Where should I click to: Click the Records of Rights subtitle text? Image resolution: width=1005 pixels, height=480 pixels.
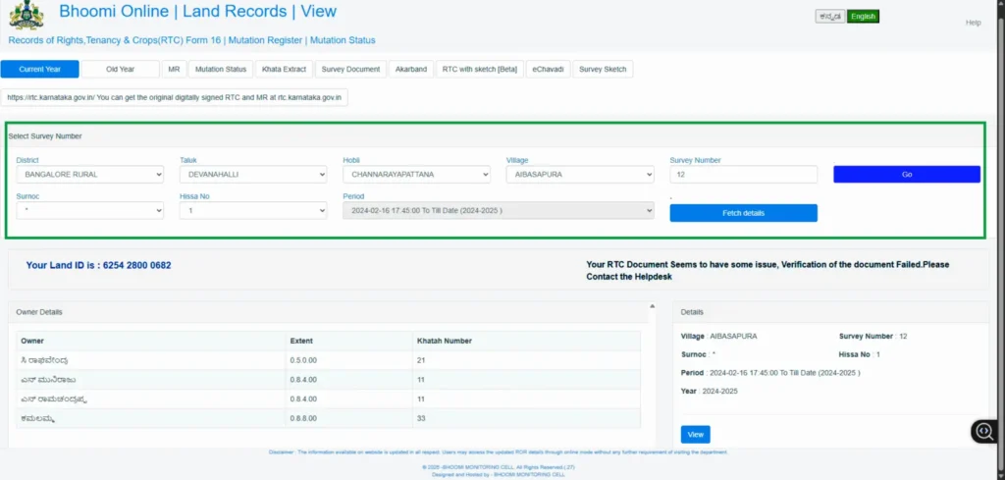pos(191,40)
